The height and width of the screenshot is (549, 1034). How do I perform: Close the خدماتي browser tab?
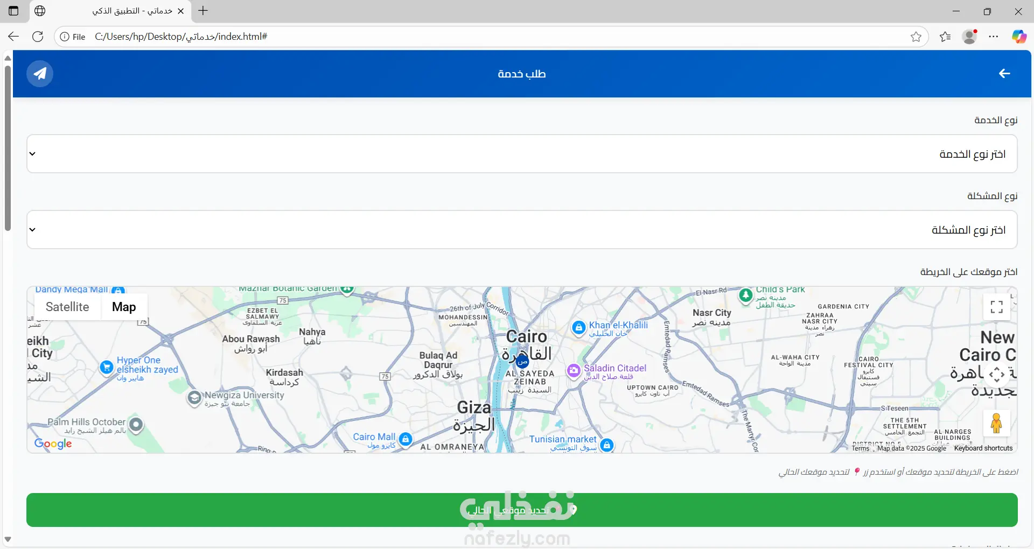point(181,11)
